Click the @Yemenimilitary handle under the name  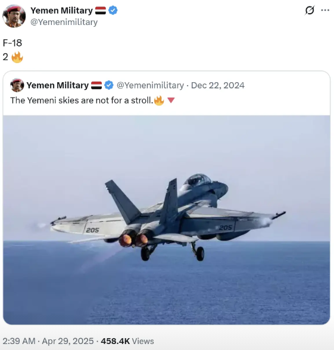click(x=64, y=22)
